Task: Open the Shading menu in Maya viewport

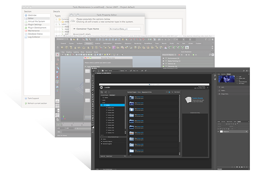Action: click(x=69, y=52)
